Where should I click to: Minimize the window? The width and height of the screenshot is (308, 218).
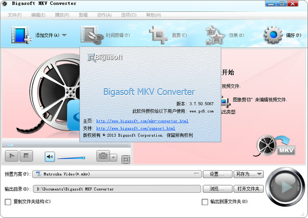(x=270, y=3)
